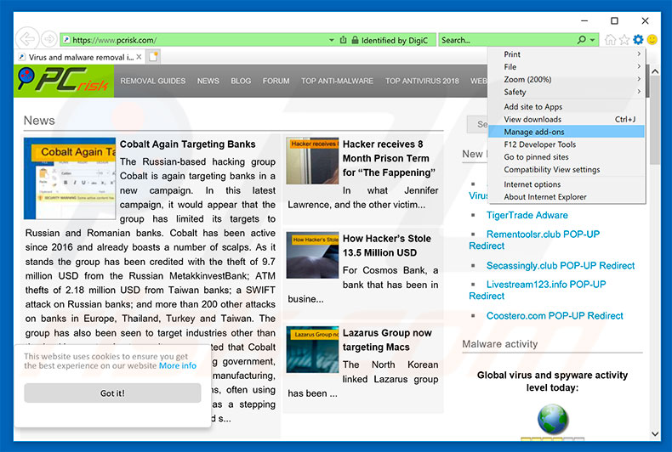Expand the Zoom (200%) submenu
The width and height of the screenshot is (672, 452).
click(x=567, y=79)
